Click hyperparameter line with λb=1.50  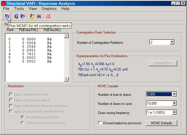pos(96,64)
